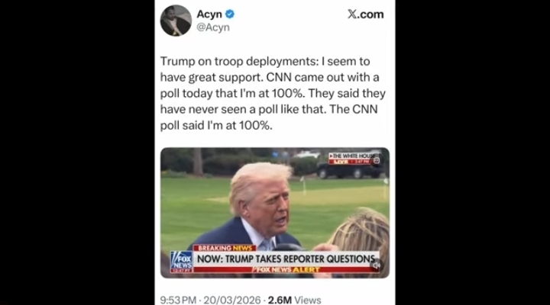This screenshot has width=550, height=305.
Task: Click the BREAKING NEWS red banner
Action: [225, 248]
